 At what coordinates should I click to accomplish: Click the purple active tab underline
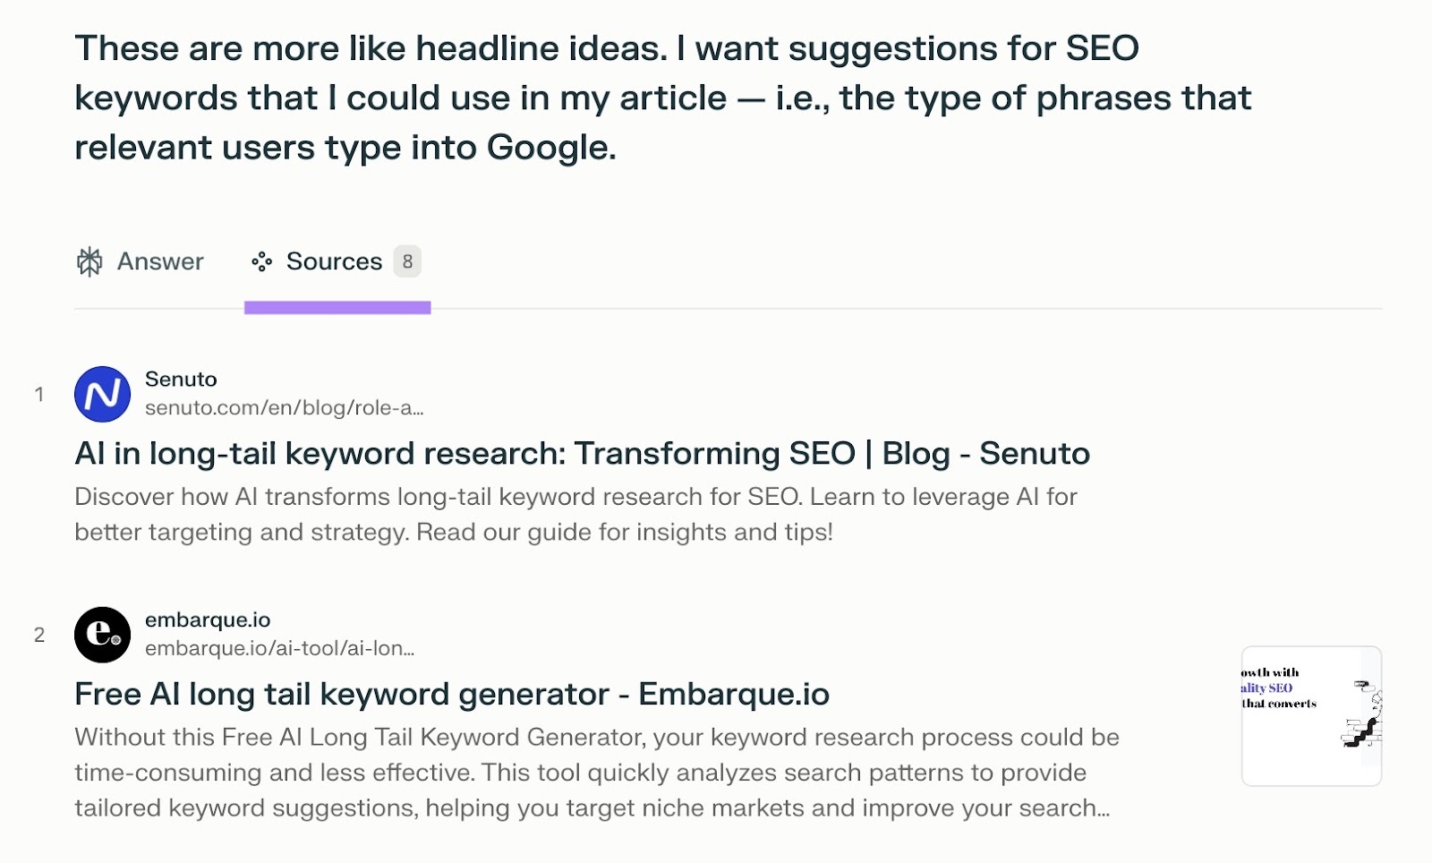(x=337, y=308)
